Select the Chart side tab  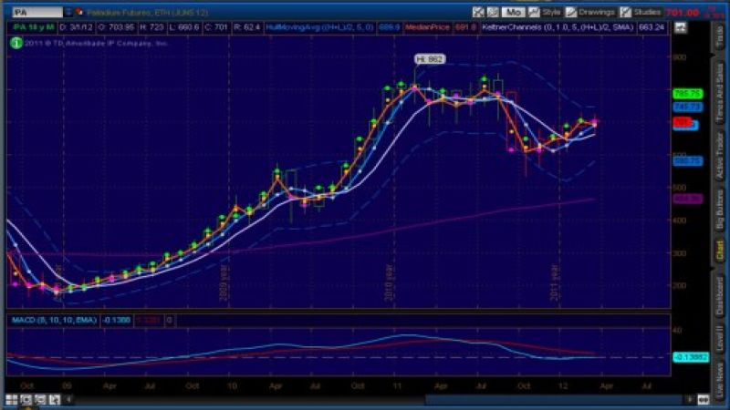pyautogui.click(x=720, y=250)
